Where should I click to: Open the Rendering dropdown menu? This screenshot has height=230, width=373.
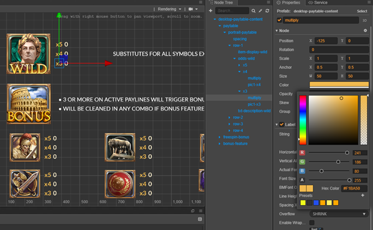[169, 9]
